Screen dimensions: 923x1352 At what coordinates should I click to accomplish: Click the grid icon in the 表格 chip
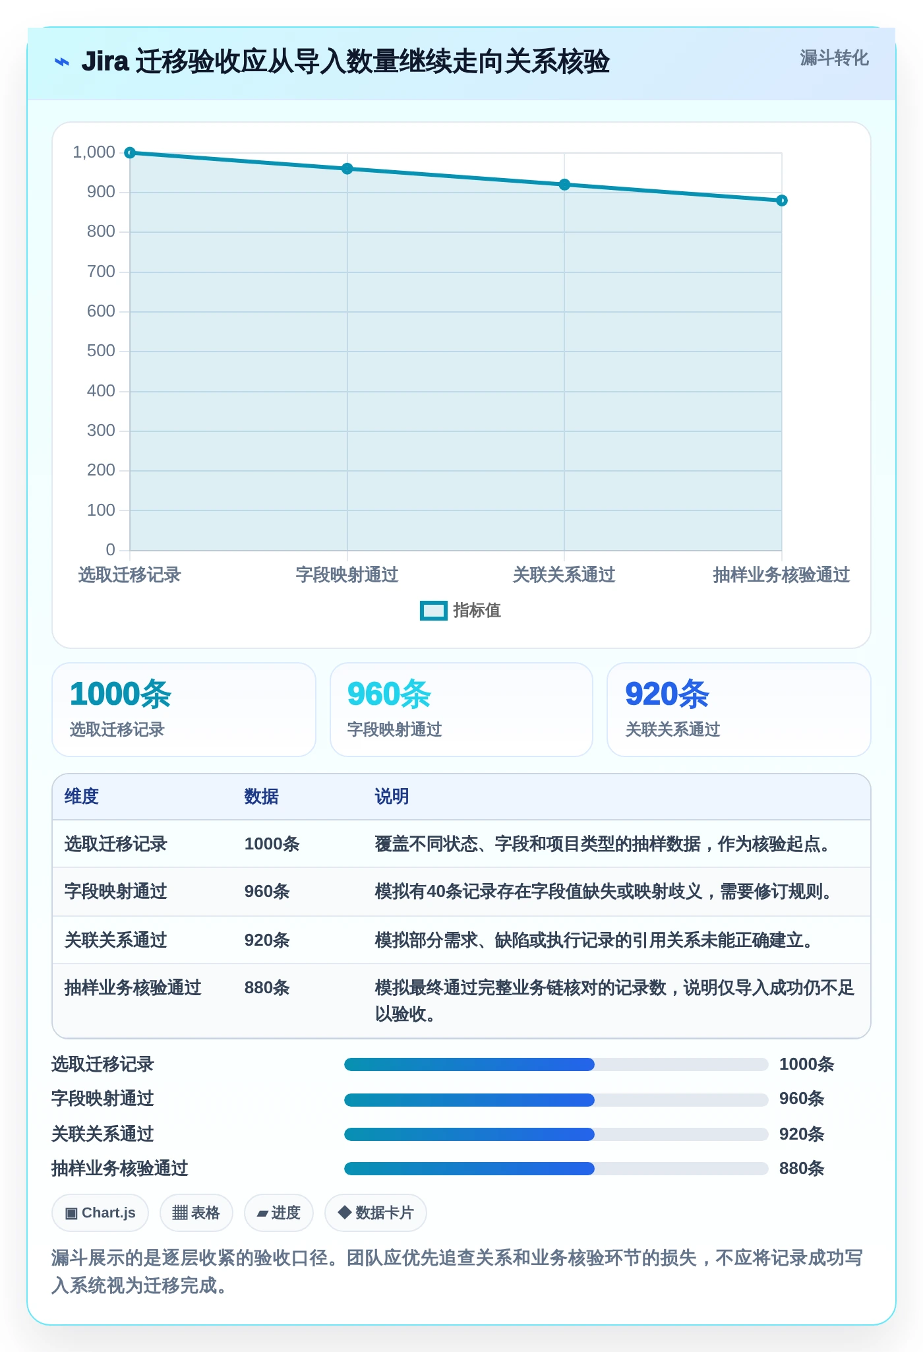(x=180, y=1213)
